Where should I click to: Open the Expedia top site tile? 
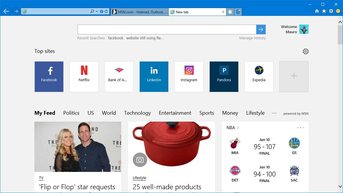259,77
